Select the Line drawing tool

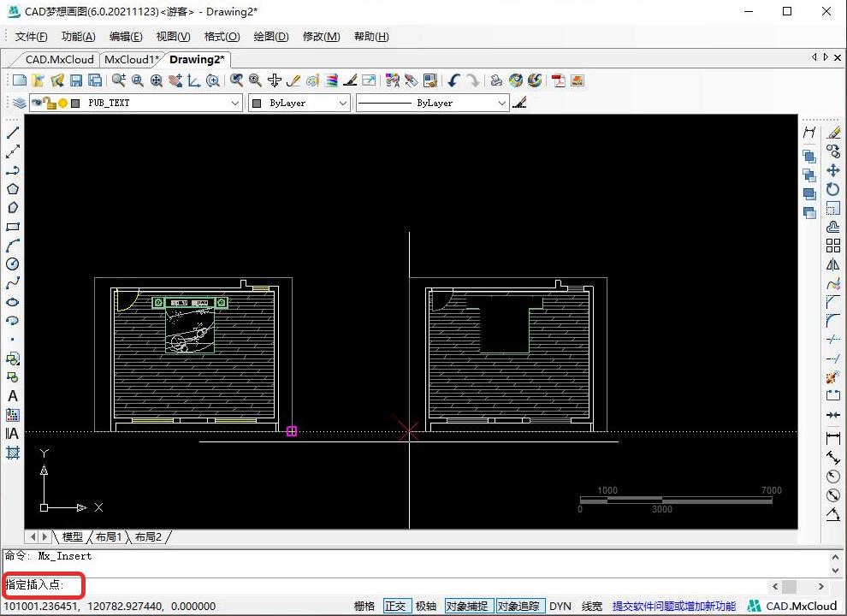tap(13, 133)
